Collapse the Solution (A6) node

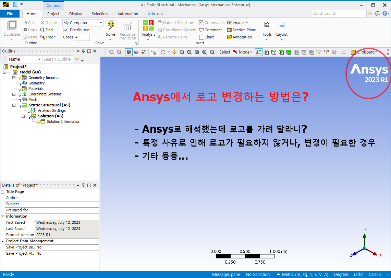(23, 116)
